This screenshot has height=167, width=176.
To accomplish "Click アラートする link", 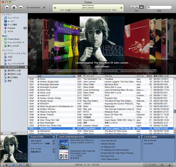I will click(36, 149).
